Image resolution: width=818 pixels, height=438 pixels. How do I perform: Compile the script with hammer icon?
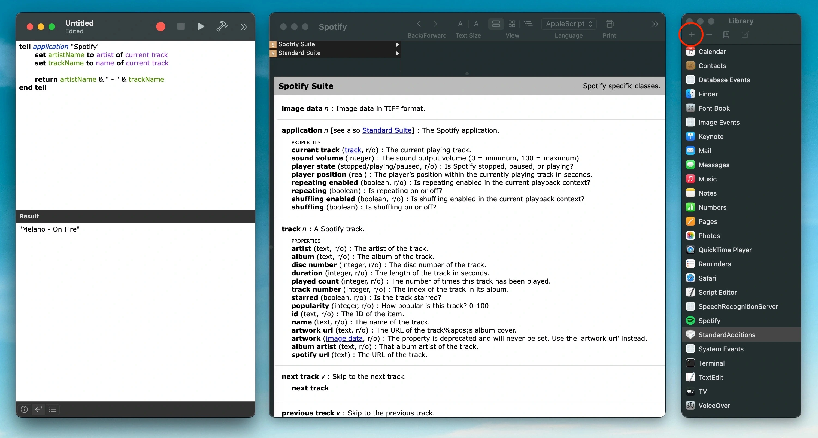222,27
